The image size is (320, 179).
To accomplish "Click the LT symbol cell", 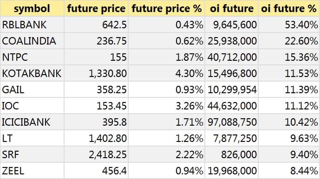I will (x=32, y=138).
